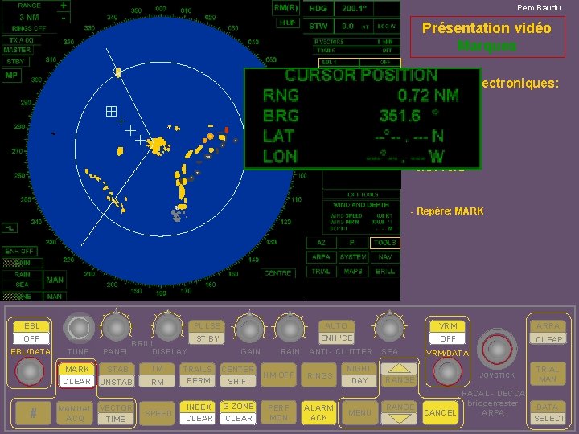
Task: Click the H UP orientation box
Action: coord(287,23)
